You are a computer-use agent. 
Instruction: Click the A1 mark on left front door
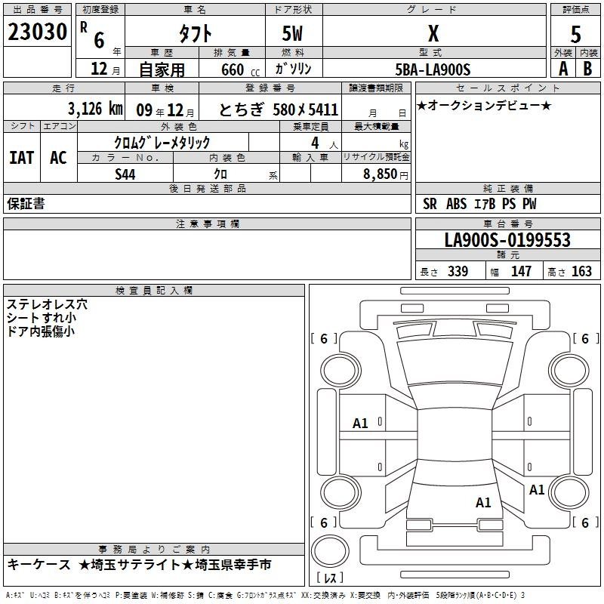tap(361, 424)
